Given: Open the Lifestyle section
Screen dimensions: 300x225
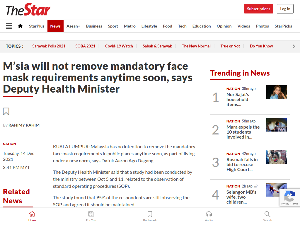Looking at the screenshot, I should click(149, 26).
